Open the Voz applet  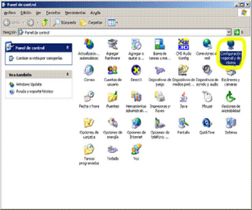tap(136, 152)
